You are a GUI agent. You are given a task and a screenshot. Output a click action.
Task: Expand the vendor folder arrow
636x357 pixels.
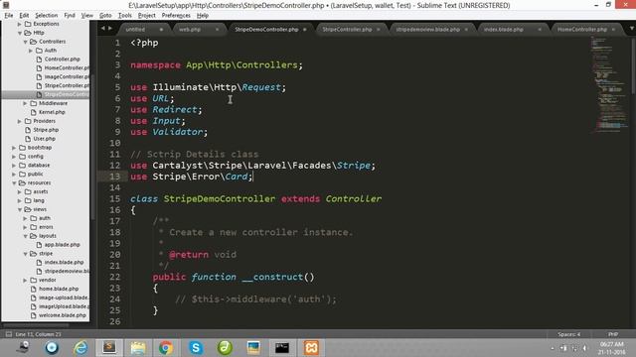pyautogui.click(x=25, y=280)
